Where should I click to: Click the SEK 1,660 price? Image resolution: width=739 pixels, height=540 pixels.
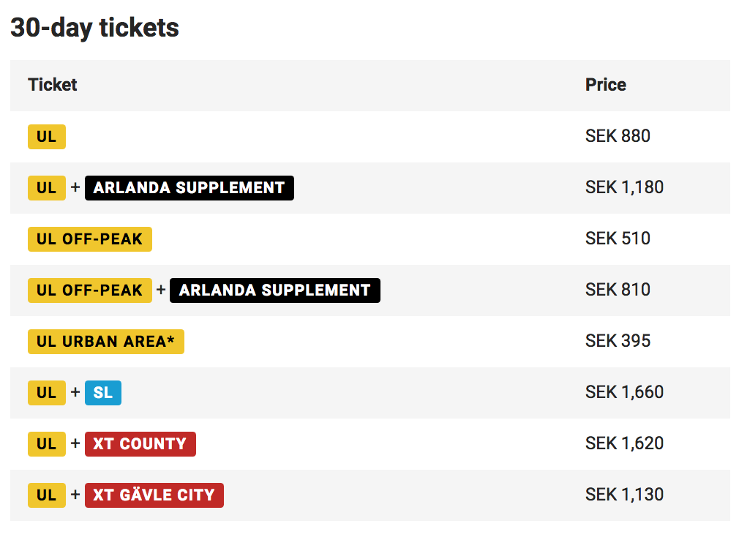coord(624,392)
